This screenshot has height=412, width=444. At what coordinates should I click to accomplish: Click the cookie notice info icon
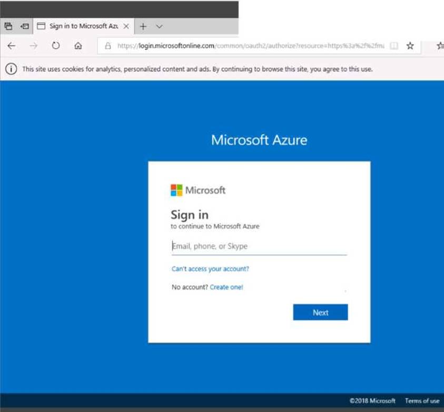coord(11,69)
